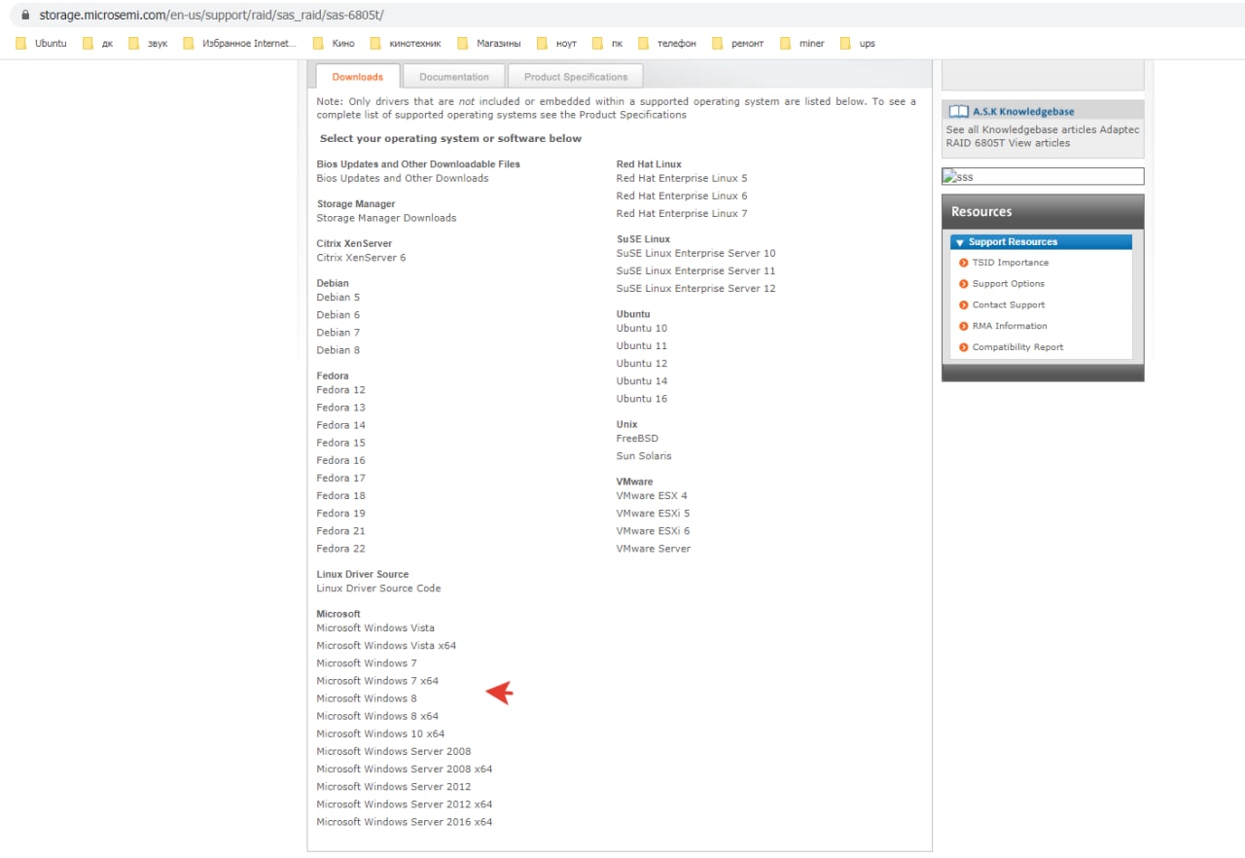Open Citrix XenServer 6 drivers
Screen dimensions: 1245x858
pyautogui.click(x=361, y=258)
